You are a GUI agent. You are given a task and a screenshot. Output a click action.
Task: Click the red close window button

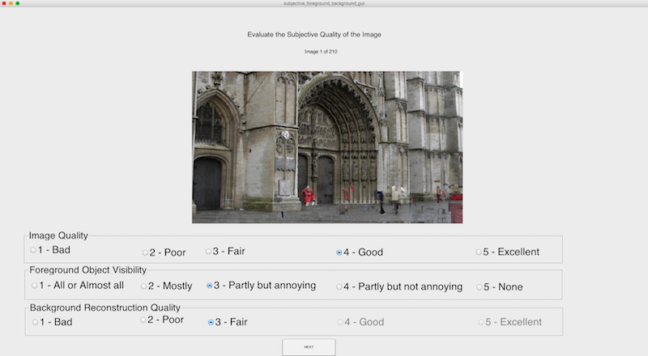point(3,3)
